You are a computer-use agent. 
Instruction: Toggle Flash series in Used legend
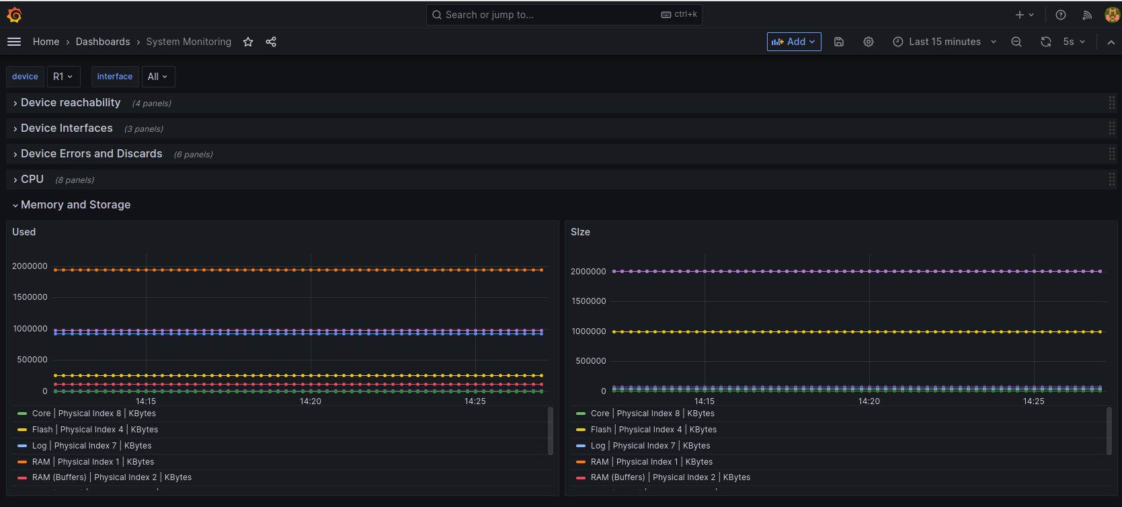tap(95, 430)
